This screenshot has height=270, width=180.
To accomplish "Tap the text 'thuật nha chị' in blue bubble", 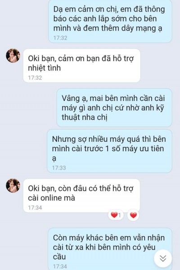I will tap(85, 117).
